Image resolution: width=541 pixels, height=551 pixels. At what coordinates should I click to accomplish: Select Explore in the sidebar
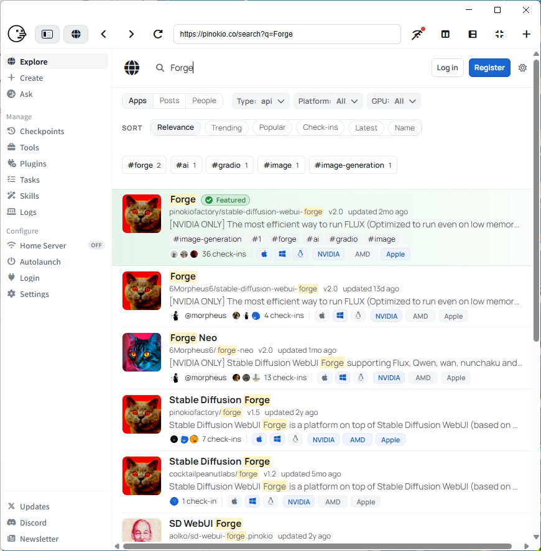point(56,62)
